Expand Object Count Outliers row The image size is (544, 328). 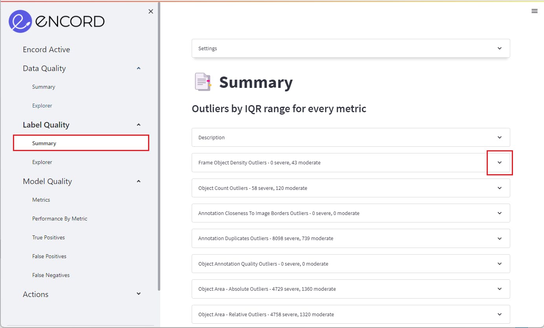[x=351, y=188]
